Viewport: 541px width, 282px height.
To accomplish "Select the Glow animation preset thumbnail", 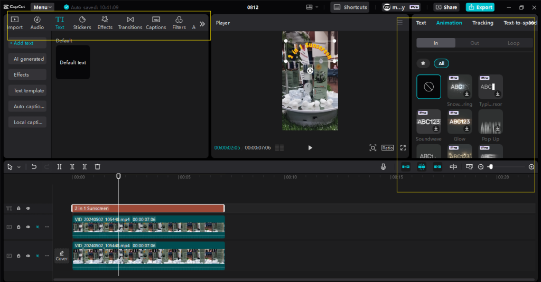I will (x=459, y=123).
